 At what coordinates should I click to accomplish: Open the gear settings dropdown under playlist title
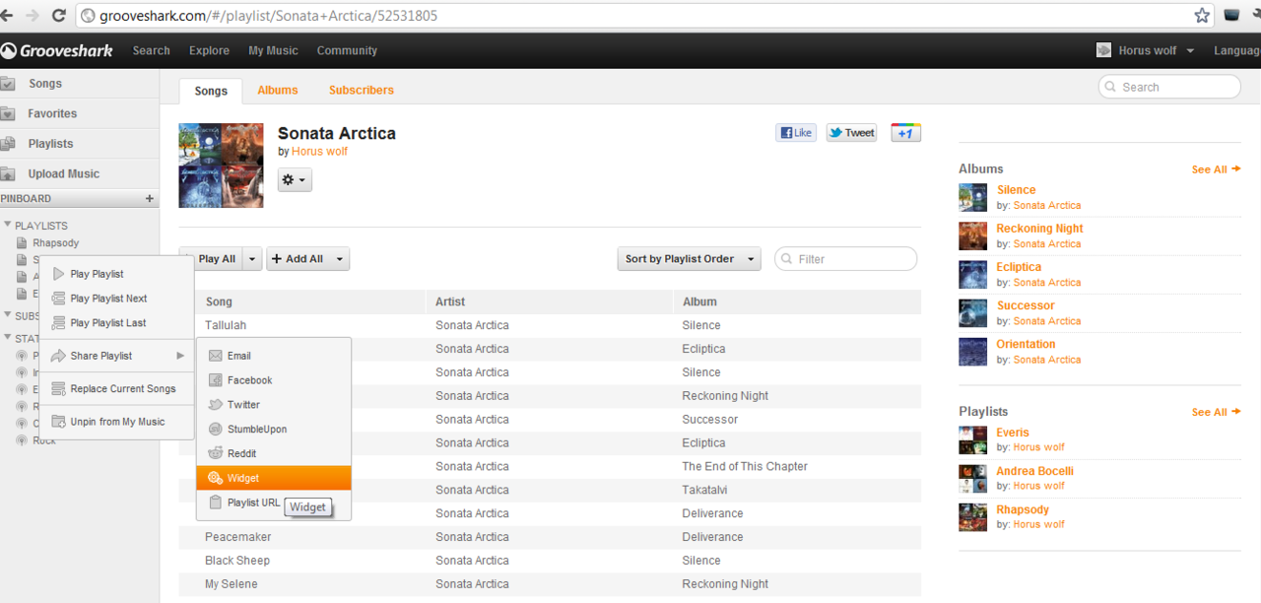click(x=295, y=180)
